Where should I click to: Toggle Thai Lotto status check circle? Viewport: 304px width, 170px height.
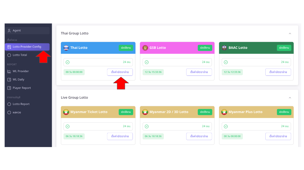click(x=67, y=62)
